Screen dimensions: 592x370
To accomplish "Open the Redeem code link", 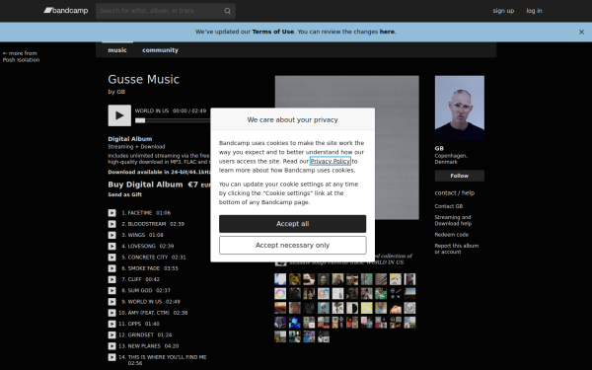I will (x=452, y=235).
